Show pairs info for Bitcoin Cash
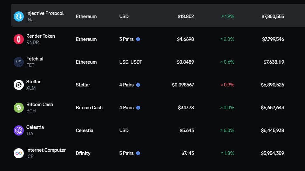305x171 pixels. coord(138,108)
